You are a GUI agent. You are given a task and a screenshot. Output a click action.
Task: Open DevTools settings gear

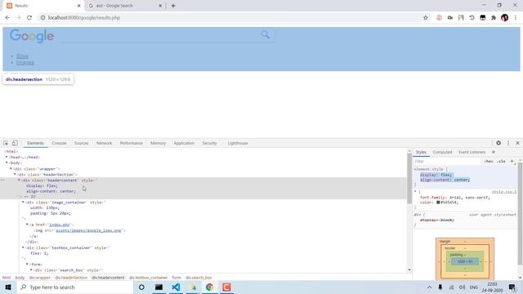tap(498, 143)
